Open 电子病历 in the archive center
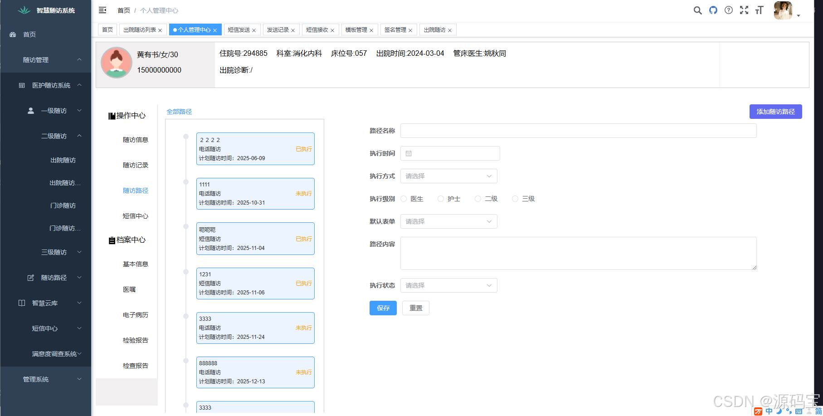The image size is (823, 416). coord(136,315)
